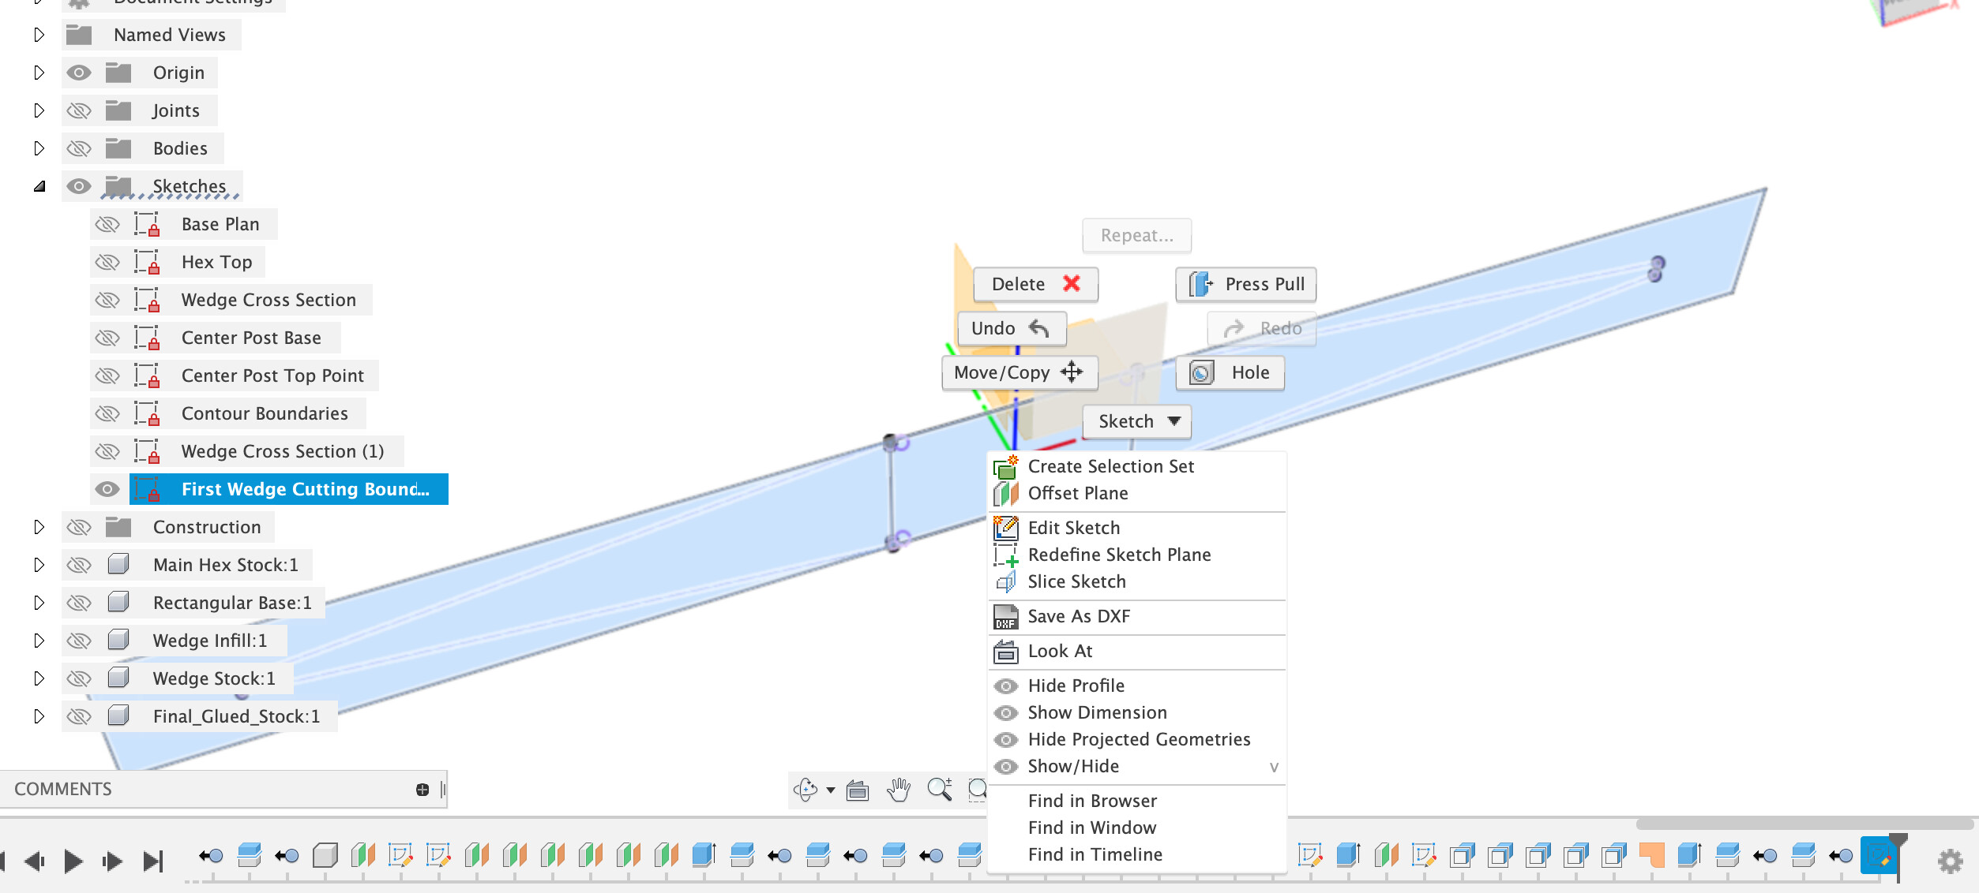Expand the Construction folder
Image resolution: width=1979 pixels, height=893 pixels.
(39, 527)
